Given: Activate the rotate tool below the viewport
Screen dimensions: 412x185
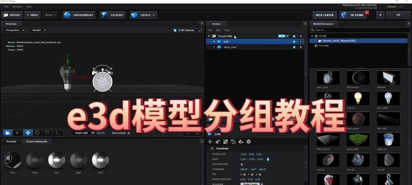Looking at the screenshot, I should click(38, 133).
